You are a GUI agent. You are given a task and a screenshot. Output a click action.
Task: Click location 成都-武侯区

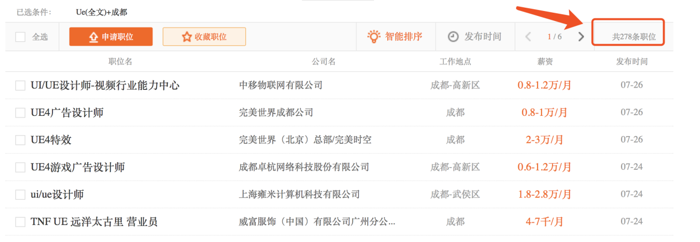(x=455, y=195)
